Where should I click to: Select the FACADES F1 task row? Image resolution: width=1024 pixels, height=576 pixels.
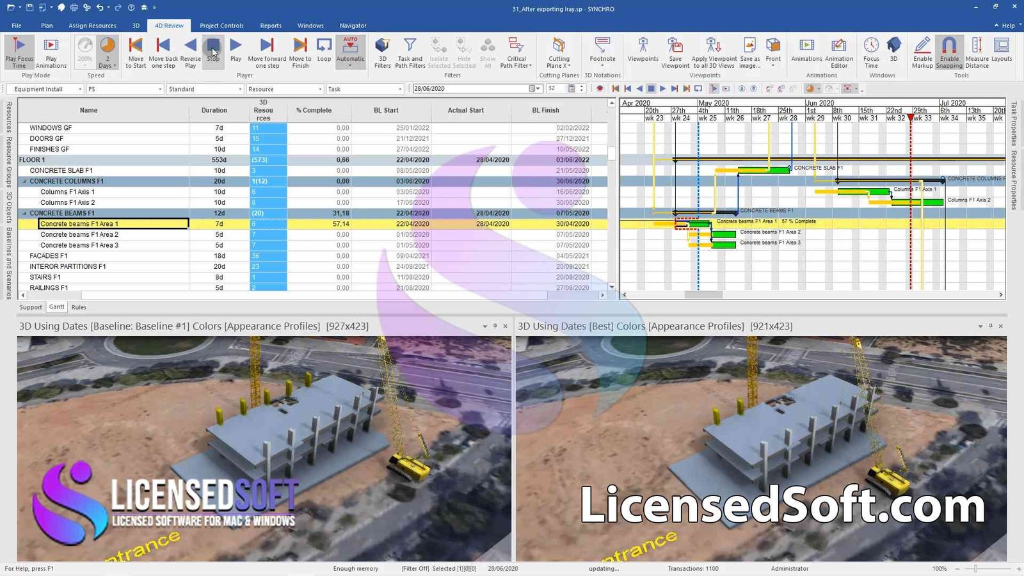coord(312,255)
